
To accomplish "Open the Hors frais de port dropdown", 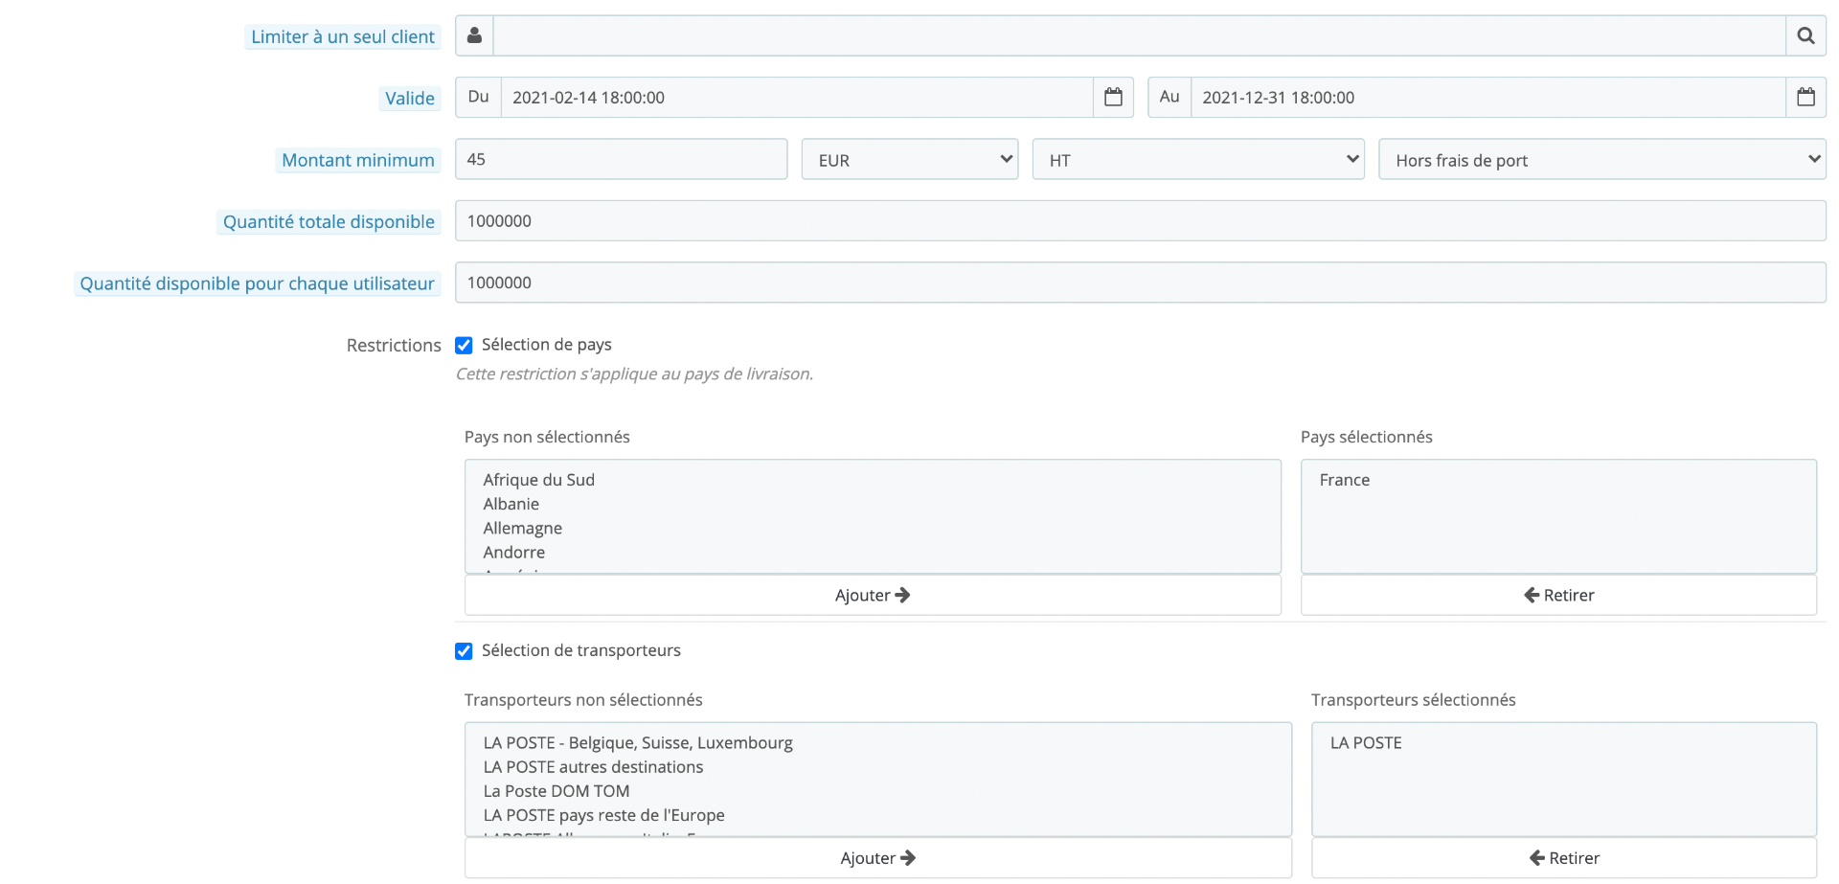I will pos(1601,160).
